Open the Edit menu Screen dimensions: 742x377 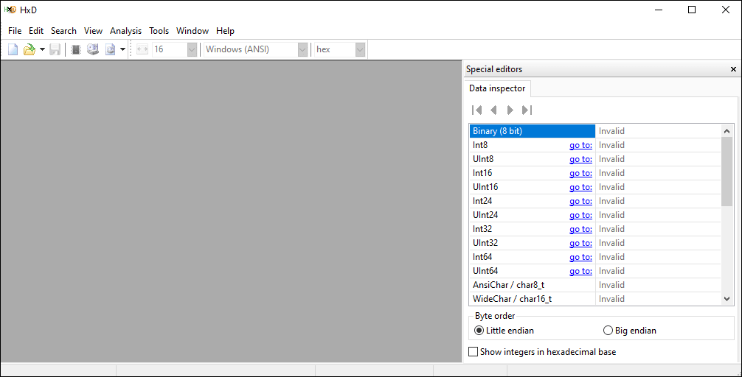[36, 31]
